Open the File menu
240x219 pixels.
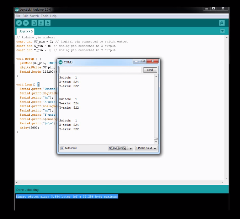(x=18, y=16)
